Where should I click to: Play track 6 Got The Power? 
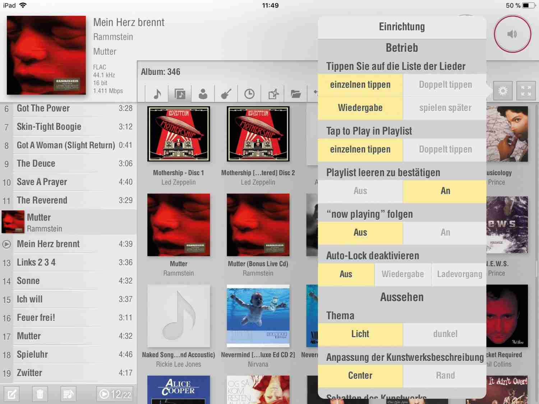click(68, 108)
